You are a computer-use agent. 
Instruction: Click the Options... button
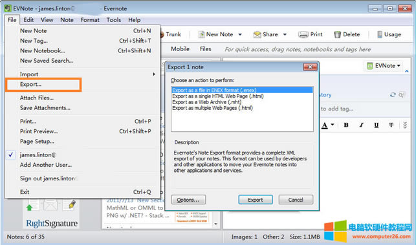[188, 200]
